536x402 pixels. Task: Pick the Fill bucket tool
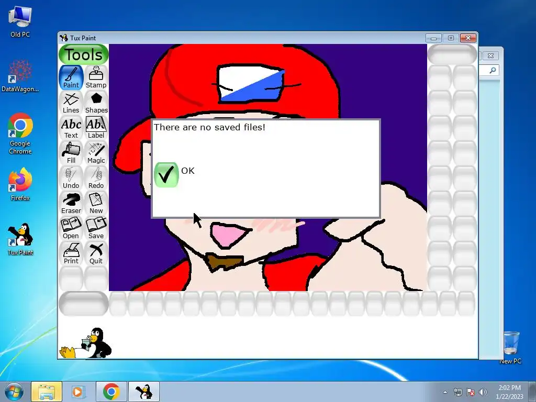click(71, 153)
